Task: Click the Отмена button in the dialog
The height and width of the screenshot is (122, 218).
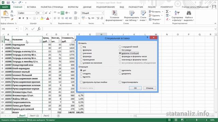Action: 150,88
